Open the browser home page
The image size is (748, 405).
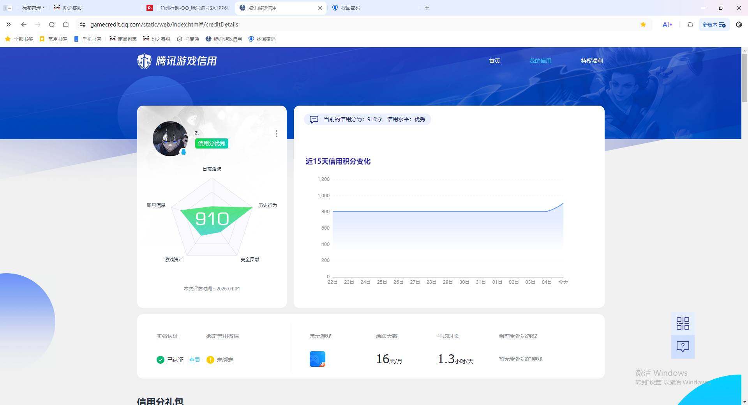click(66, 25)
